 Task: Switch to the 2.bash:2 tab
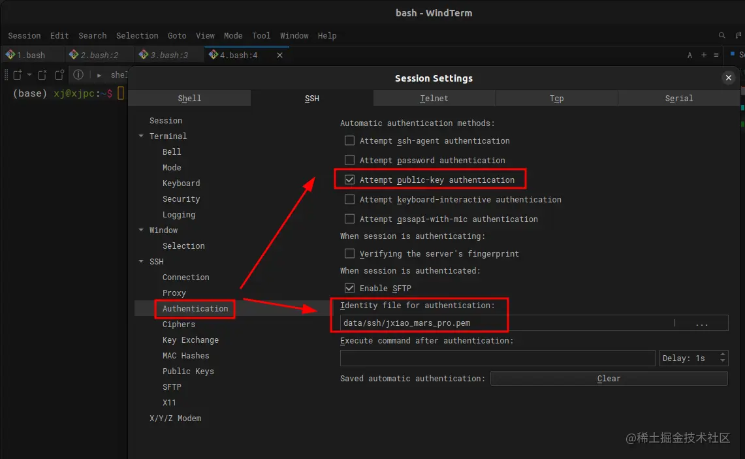[99, 55]
